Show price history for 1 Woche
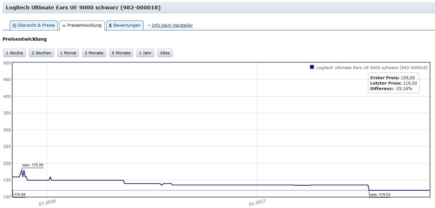Image resolution: width=435 pixels, height=208 pixels. tap(14, 53)
